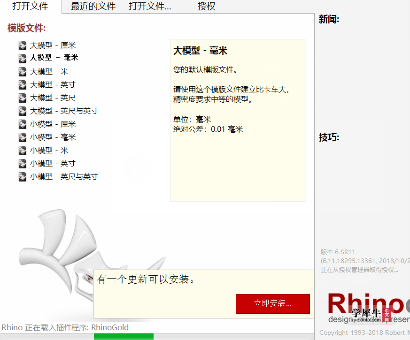This screenshot has width=410, height=340.
Task: Choose template 大模型 - 英尺与英寸
Action: point(64,111)
